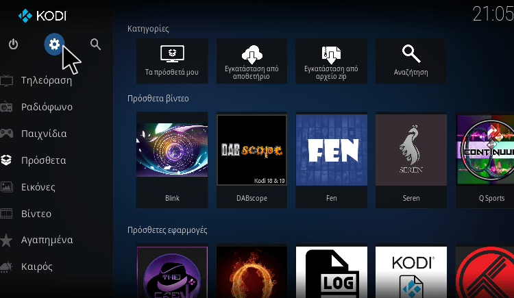Image resolution: width=514 pixels, height=298 pixels.
Task: Click the box icon beside Πρόσθετα
Action: 6,160
